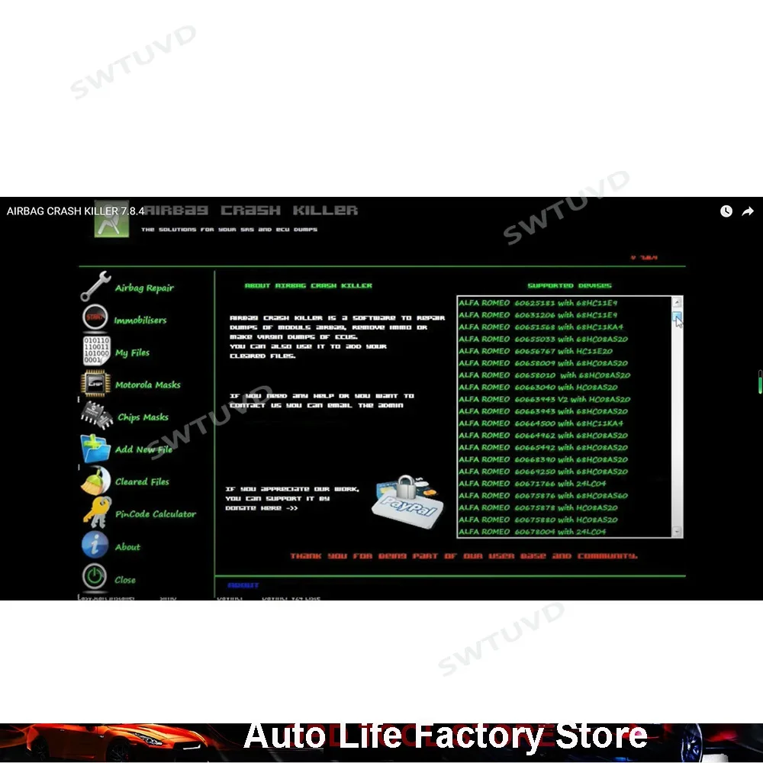Click the supported devices scrollbar down arrow
Screen dimensions: 763x763
[677, 532]
